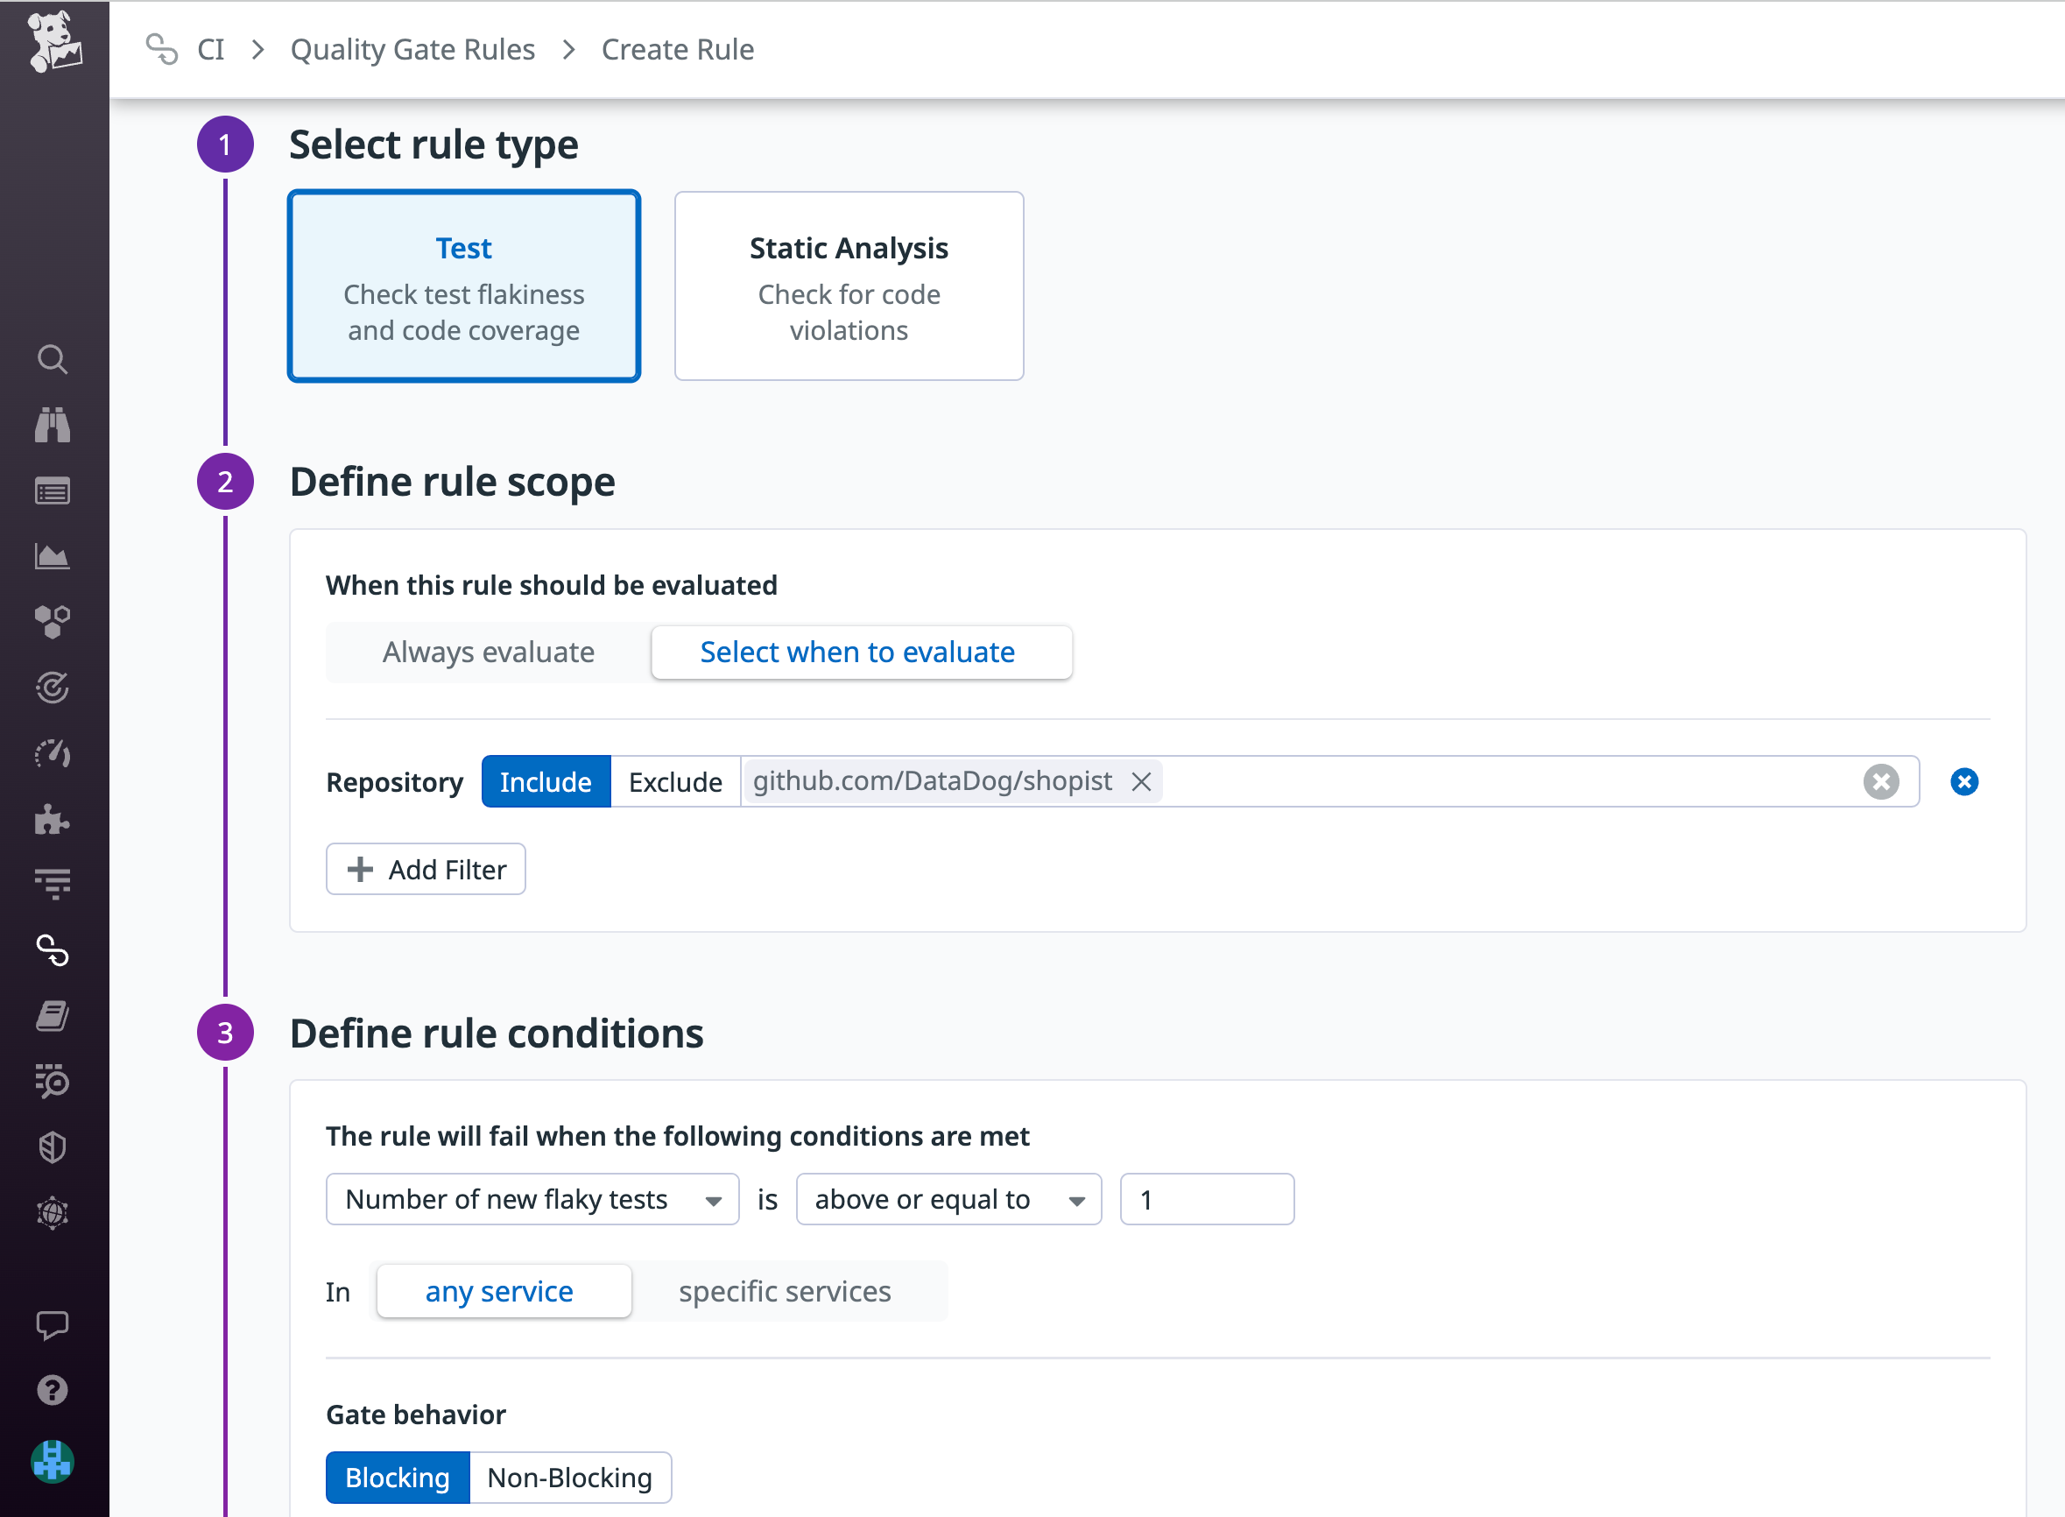Open the Integrations puzzle icon
The height and width of the screenshot is (1517, 2065).
53,820
